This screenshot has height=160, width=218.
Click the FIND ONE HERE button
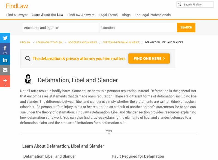[149, 59]
